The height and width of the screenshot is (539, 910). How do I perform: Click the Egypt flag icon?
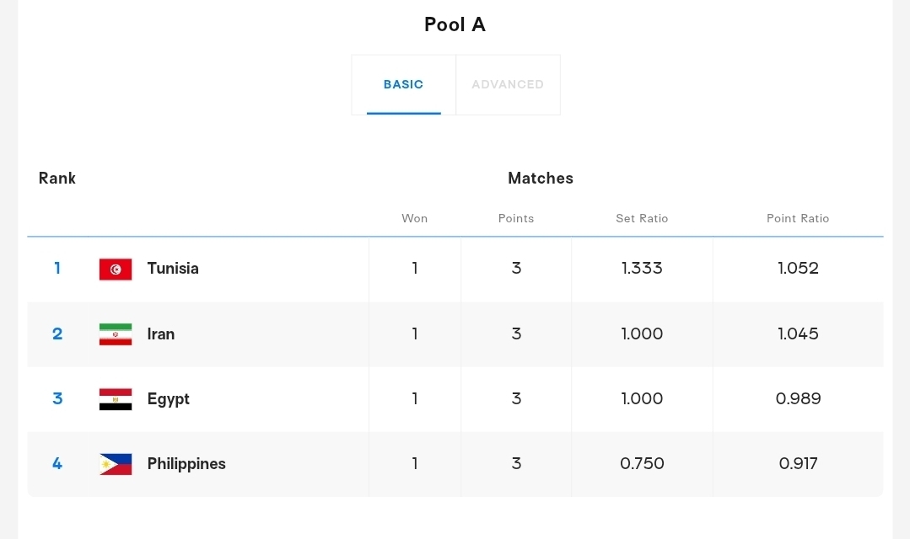[x=116, y=399]
